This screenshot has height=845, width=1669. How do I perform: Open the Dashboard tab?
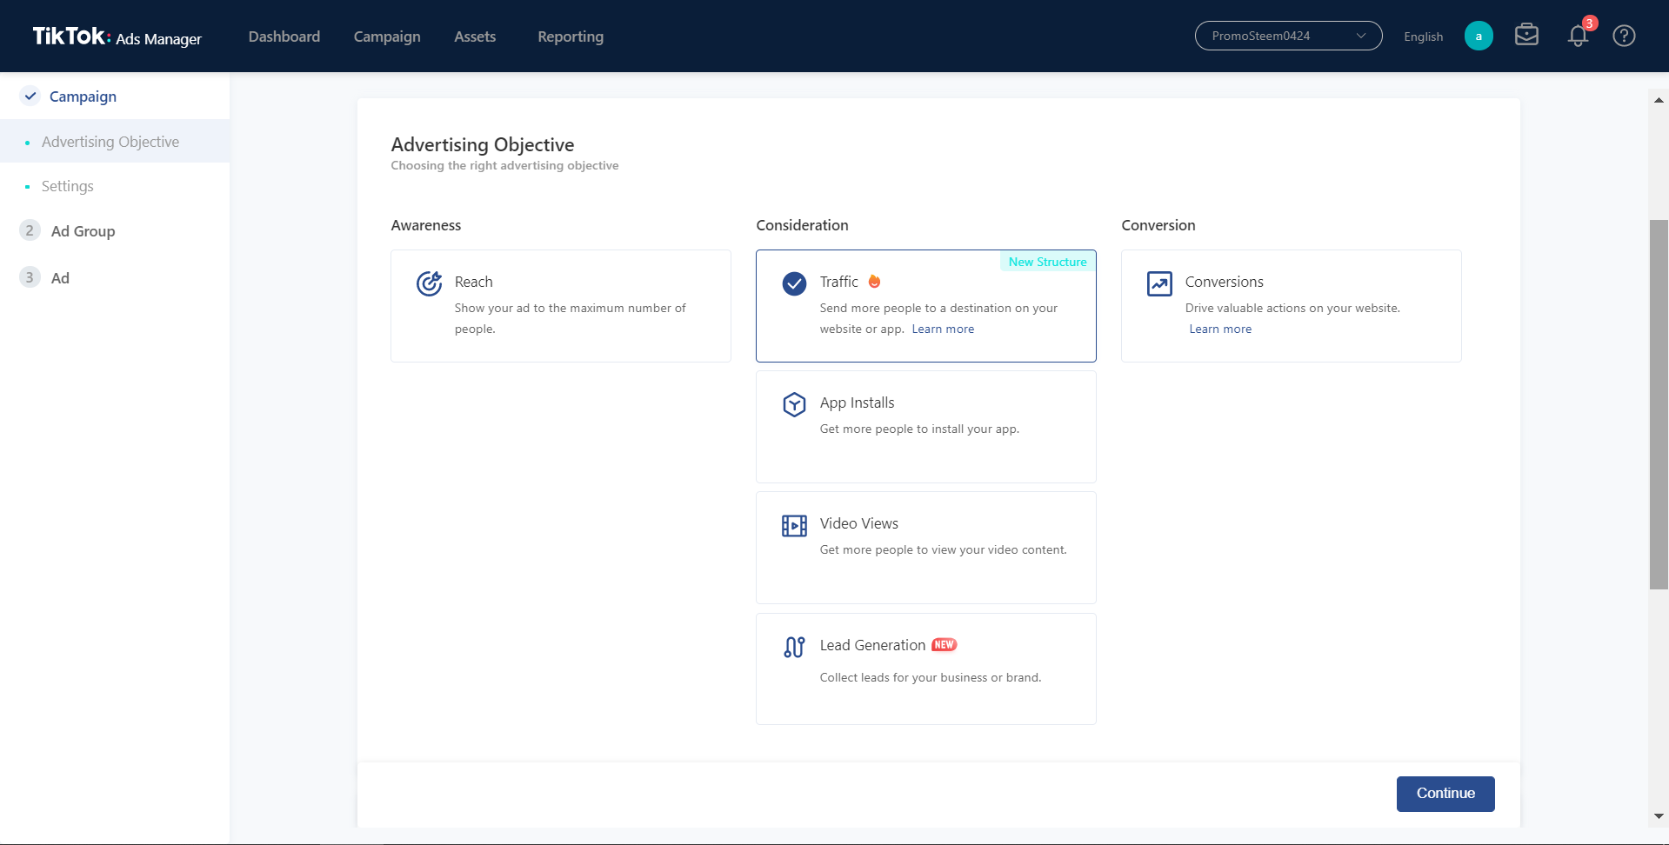pos(284,37)
